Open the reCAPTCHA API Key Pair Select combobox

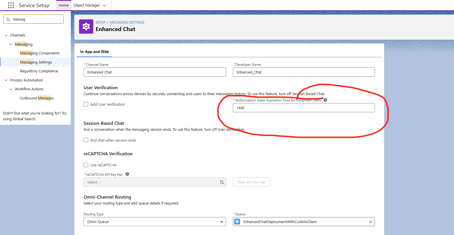[155, 182]
